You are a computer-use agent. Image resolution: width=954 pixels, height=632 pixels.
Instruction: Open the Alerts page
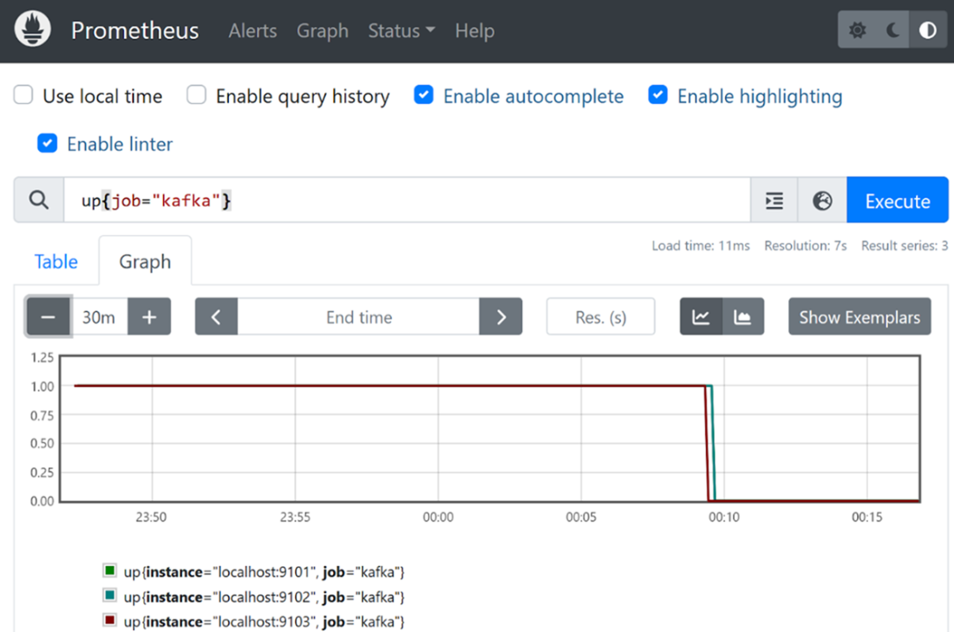tap(252, 30)
